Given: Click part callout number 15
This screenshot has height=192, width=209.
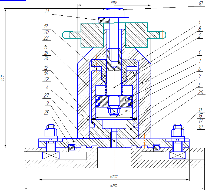Looking at the screenshot, I should (201, 116).
